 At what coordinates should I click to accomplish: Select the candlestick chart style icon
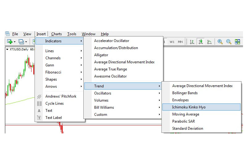click(x=200, y=42)
